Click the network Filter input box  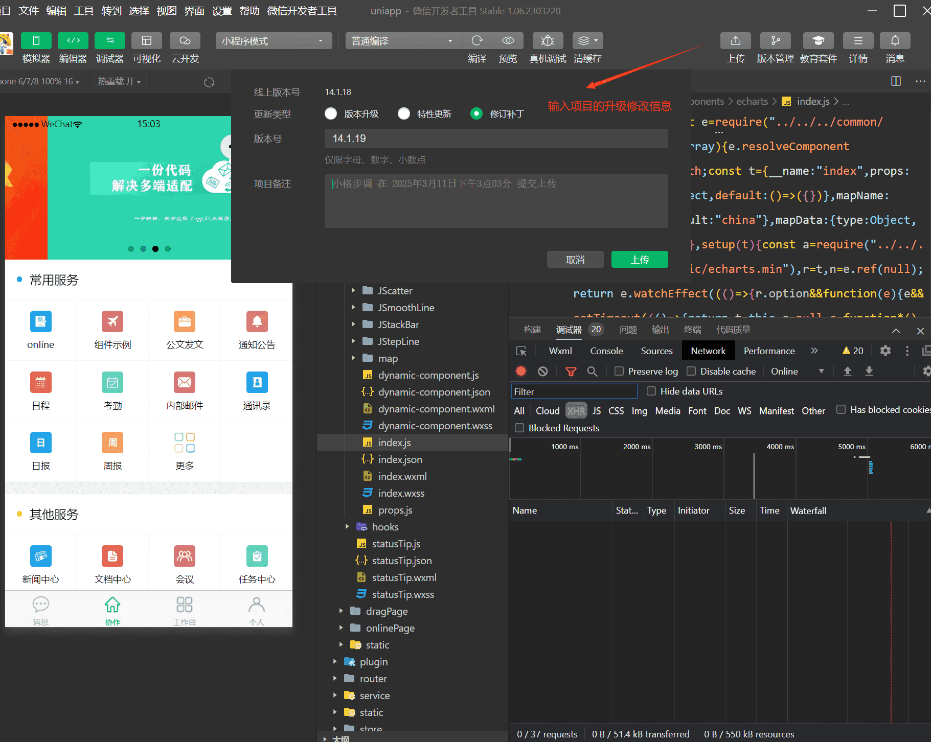(574, 391)
